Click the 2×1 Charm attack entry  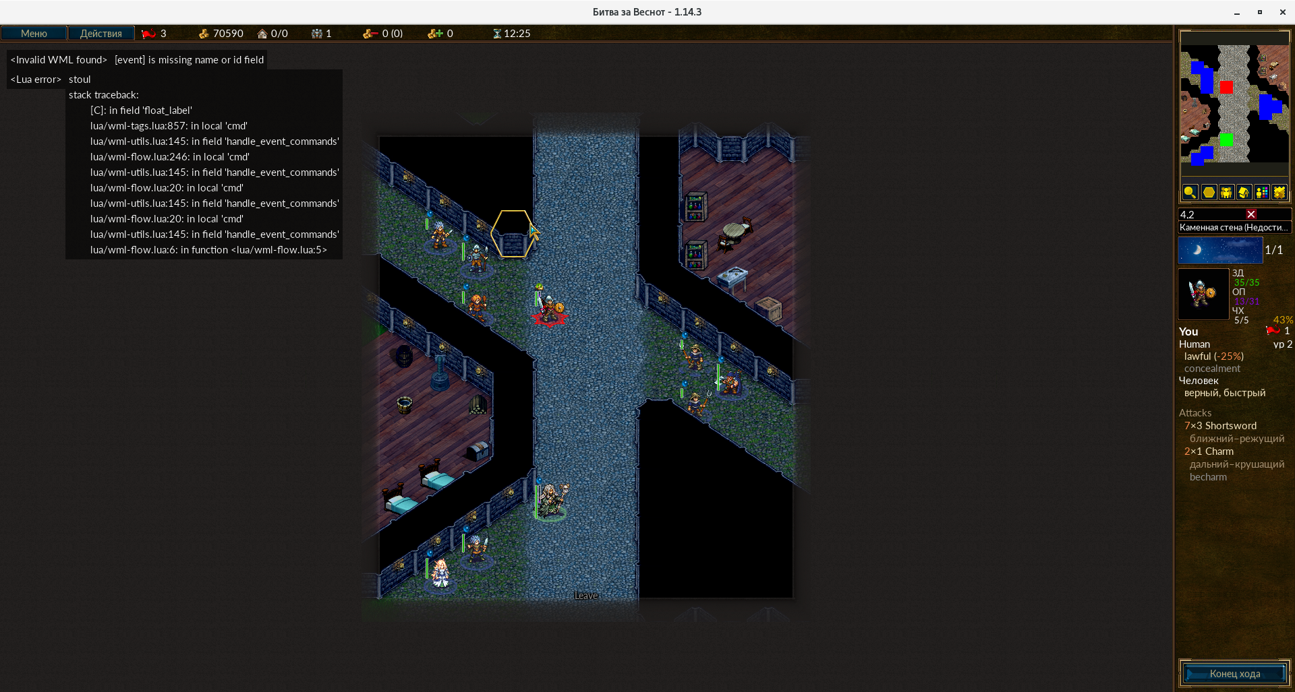pyautogui.click(x=1209, y=451)
